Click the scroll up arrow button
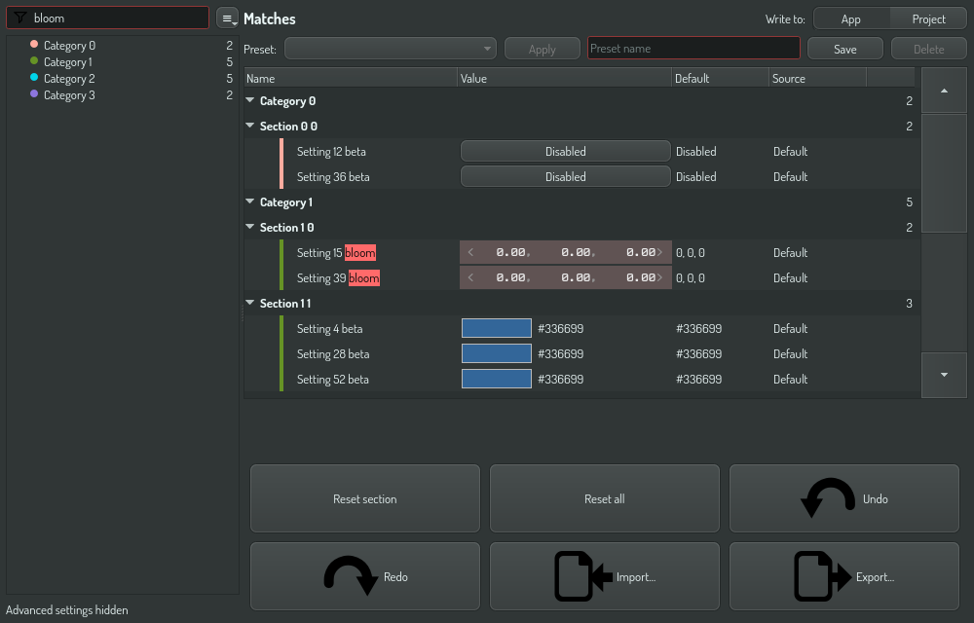974x623 pixels. pyautogui.click(x=944, y=91)
